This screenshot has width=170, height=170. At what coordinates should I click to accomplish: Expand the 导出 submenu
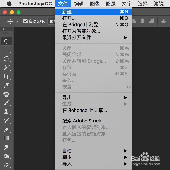93,98
